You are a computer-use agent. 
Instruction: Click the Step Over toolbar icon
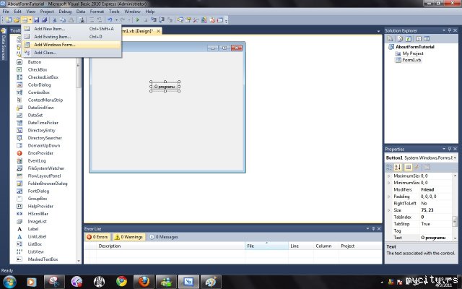point(162,20)
